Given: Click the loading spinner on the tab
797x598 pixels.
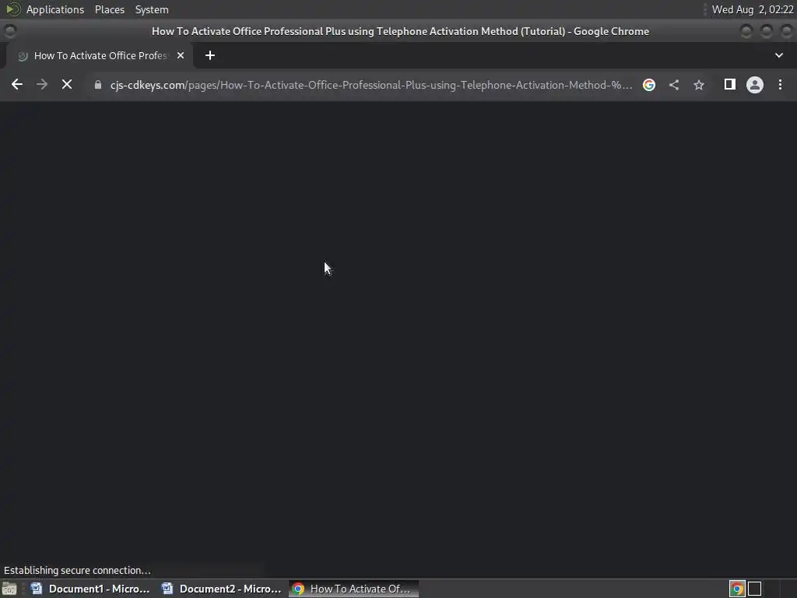Looking at the screenshot, I should tap(23, 56).
